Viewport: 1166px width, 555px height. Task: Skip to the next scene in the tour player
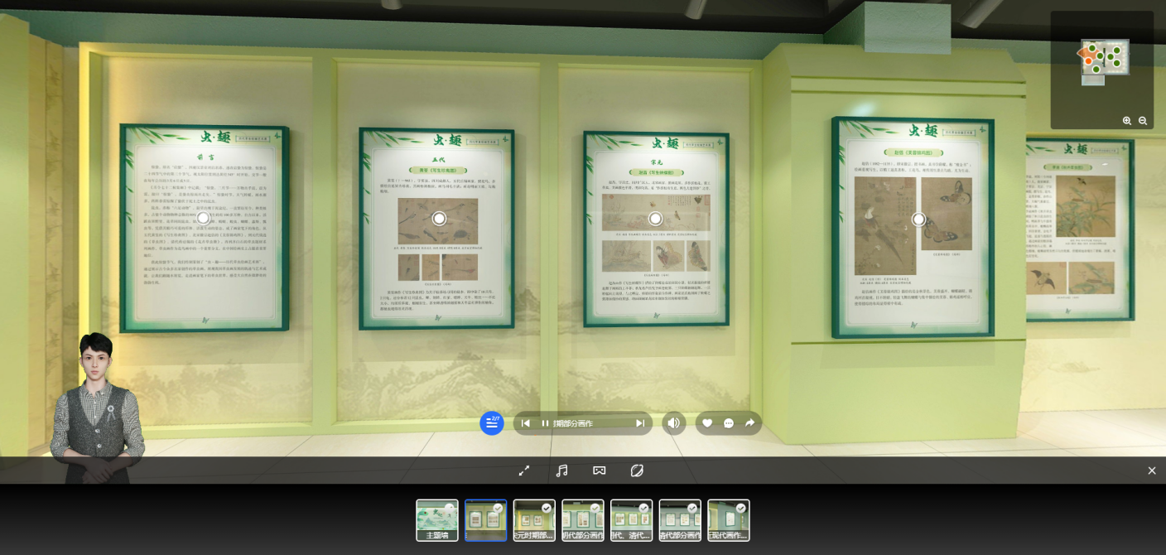click(640, 423)
